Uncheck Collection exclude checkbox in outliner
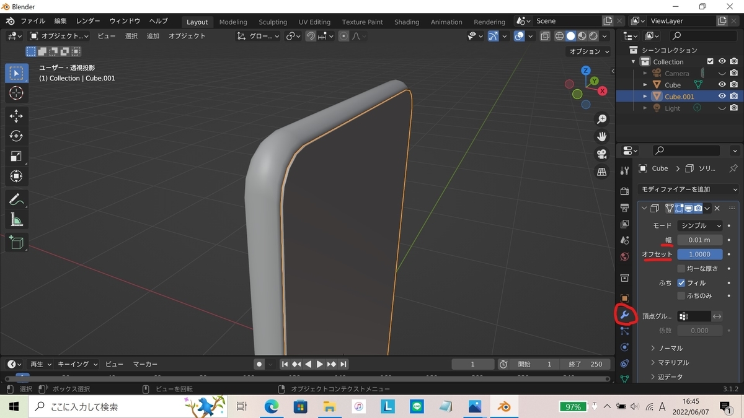 711,61
